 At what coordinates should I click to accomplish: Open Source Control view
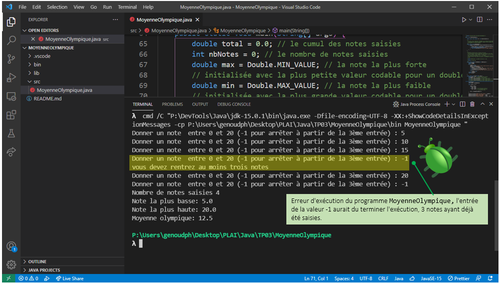[11, 59]
